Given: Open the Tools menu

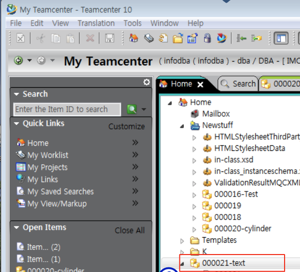Looking at the screenshot, I should pyautogui.click(x=133, y=23).
